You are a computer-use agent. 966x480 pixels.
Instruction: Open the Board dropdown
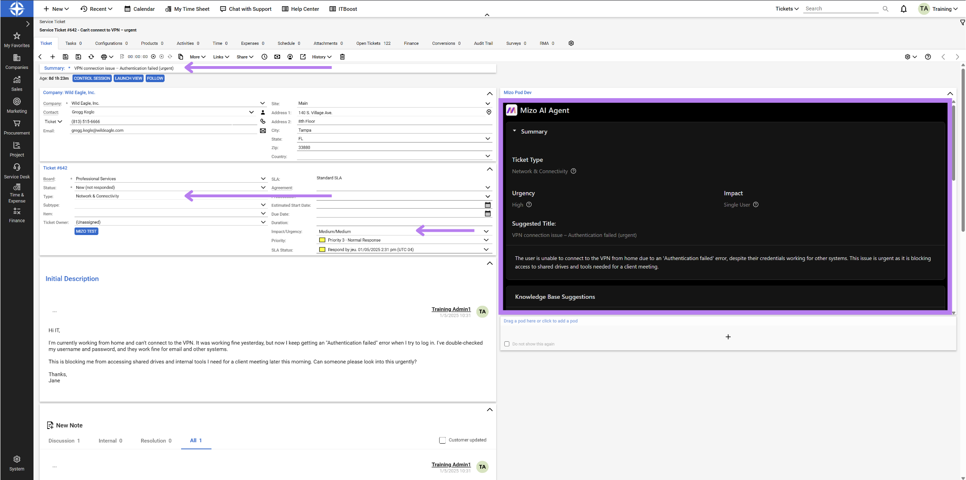coord(263,179)
